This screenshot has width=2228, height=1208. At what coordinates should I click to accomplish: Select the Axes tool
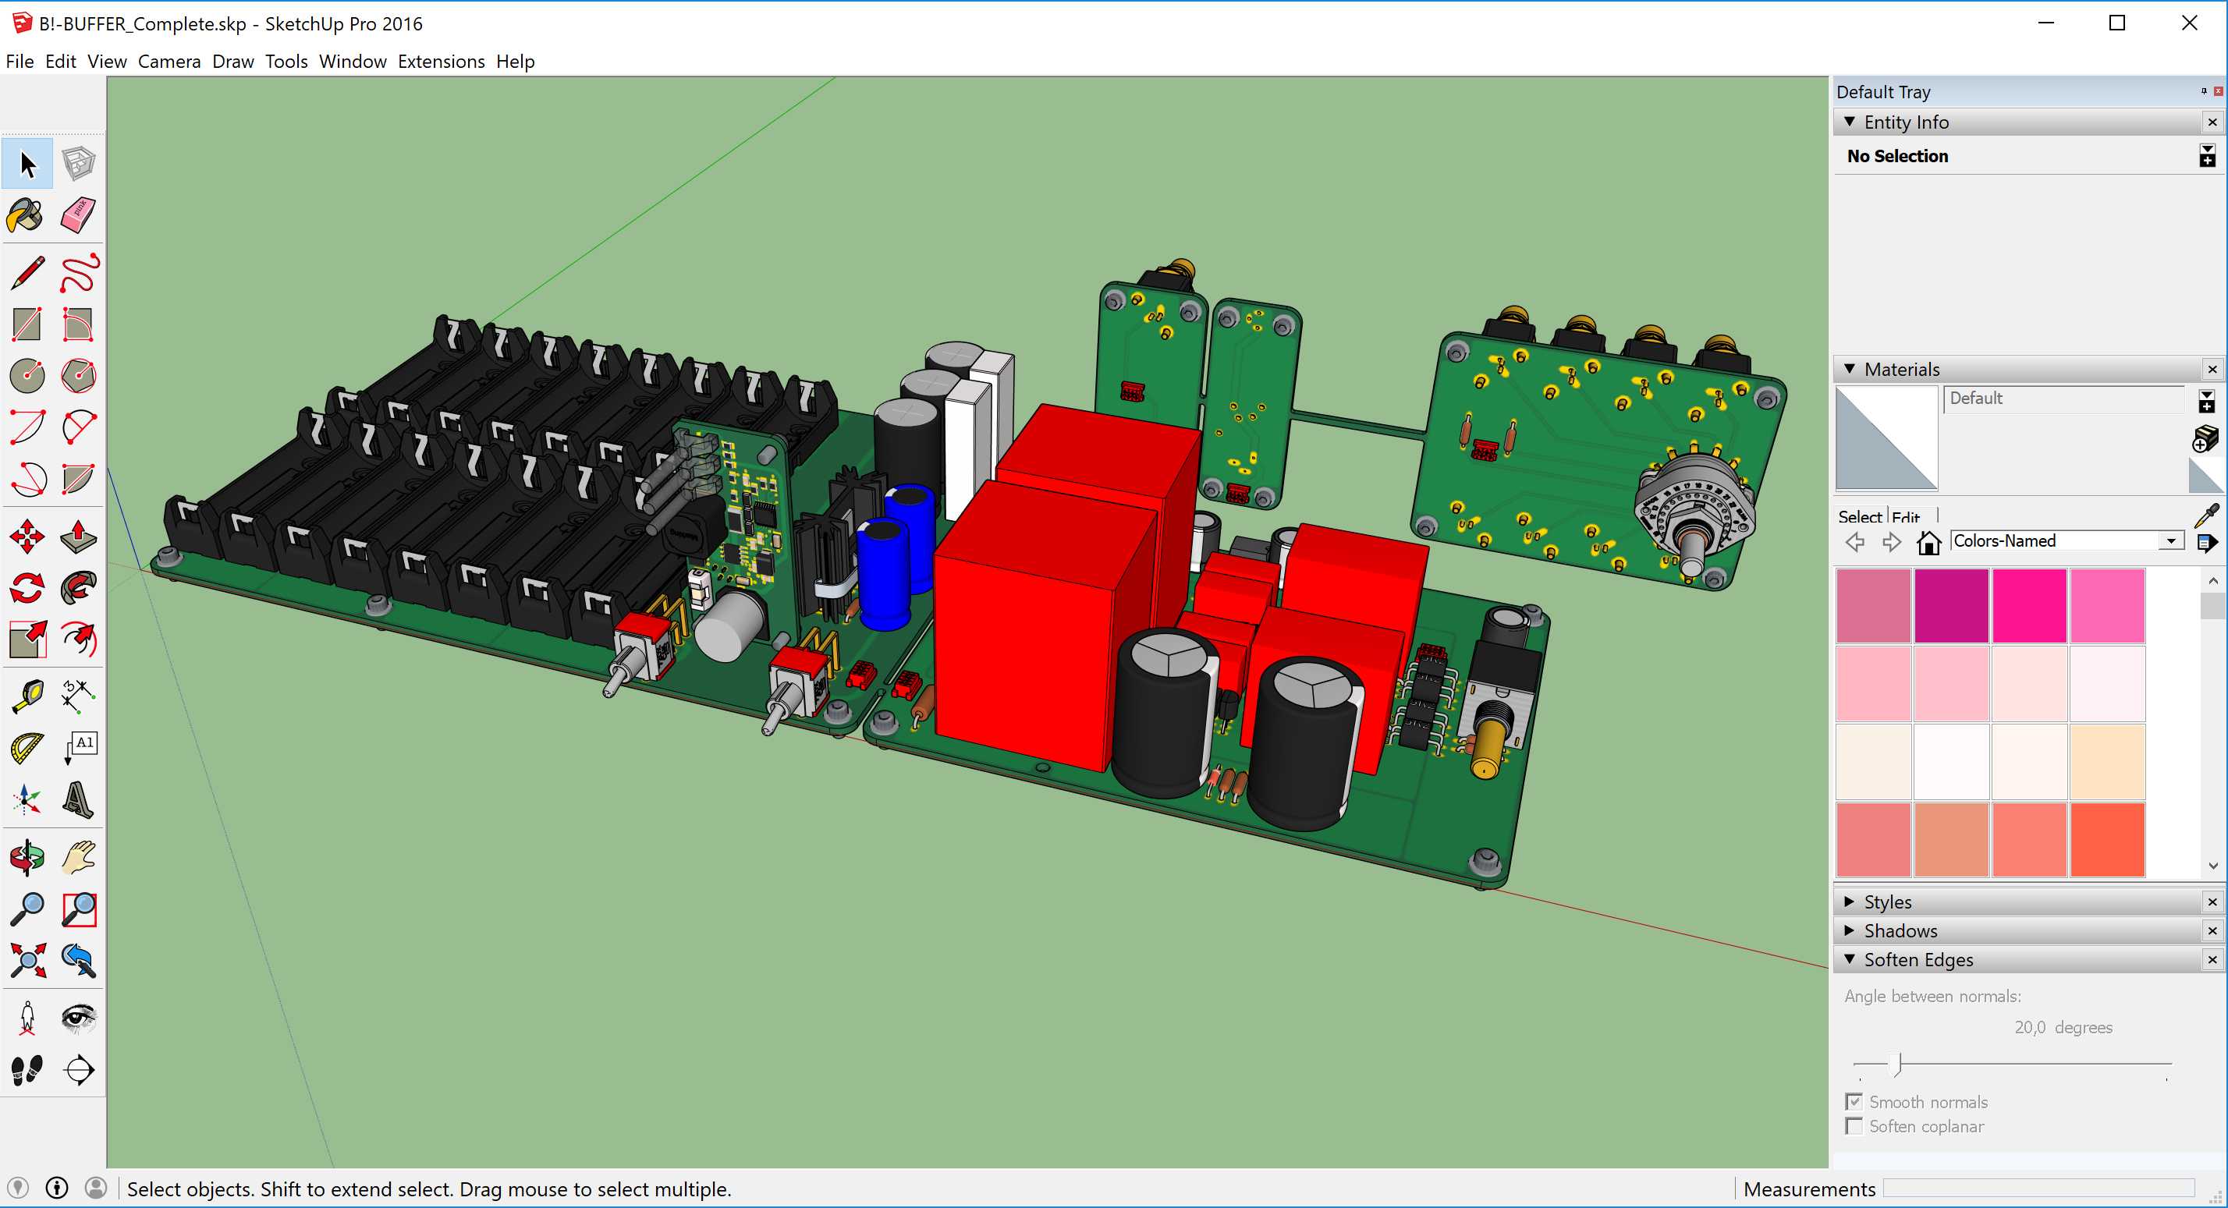(27, 800)
